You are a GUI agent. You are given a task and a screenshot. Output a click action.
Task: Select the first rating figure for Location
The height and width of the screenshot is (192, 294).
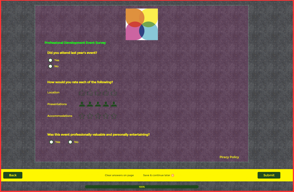(82, 93)
